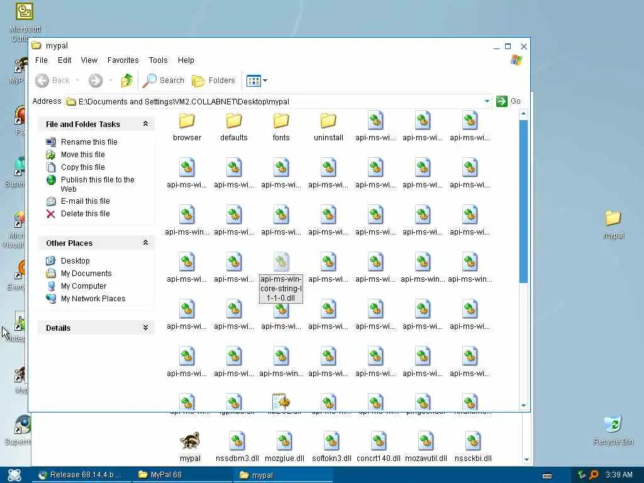Go to My Computer in Other Places

click(76, 286)
